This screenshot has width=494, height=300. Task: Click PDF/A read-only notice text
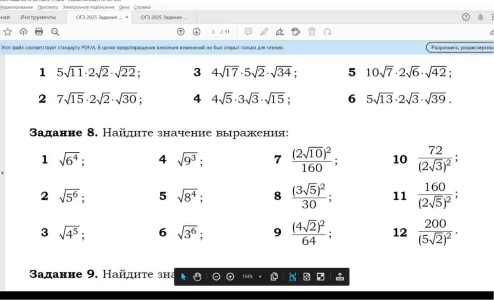click(142, 48)
